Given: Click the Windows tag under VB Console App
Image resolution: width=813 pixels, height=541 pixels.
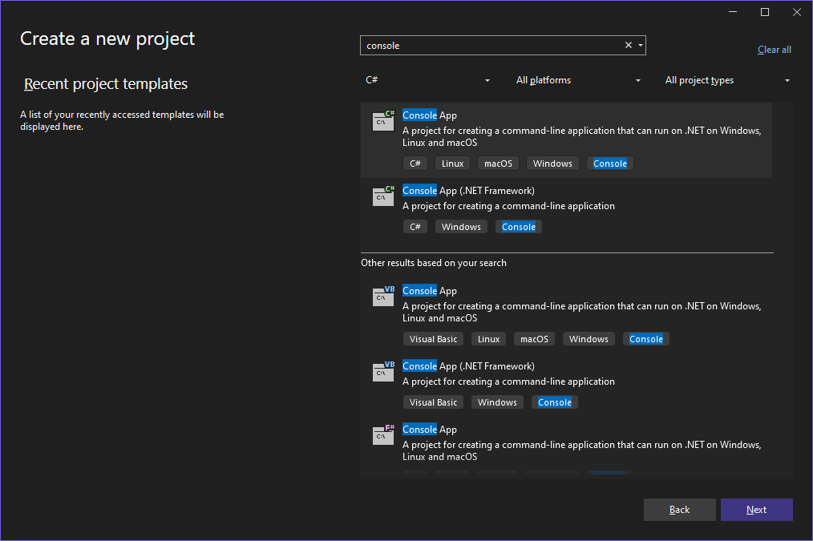Looking at the screenshot, I should [589, 339].
